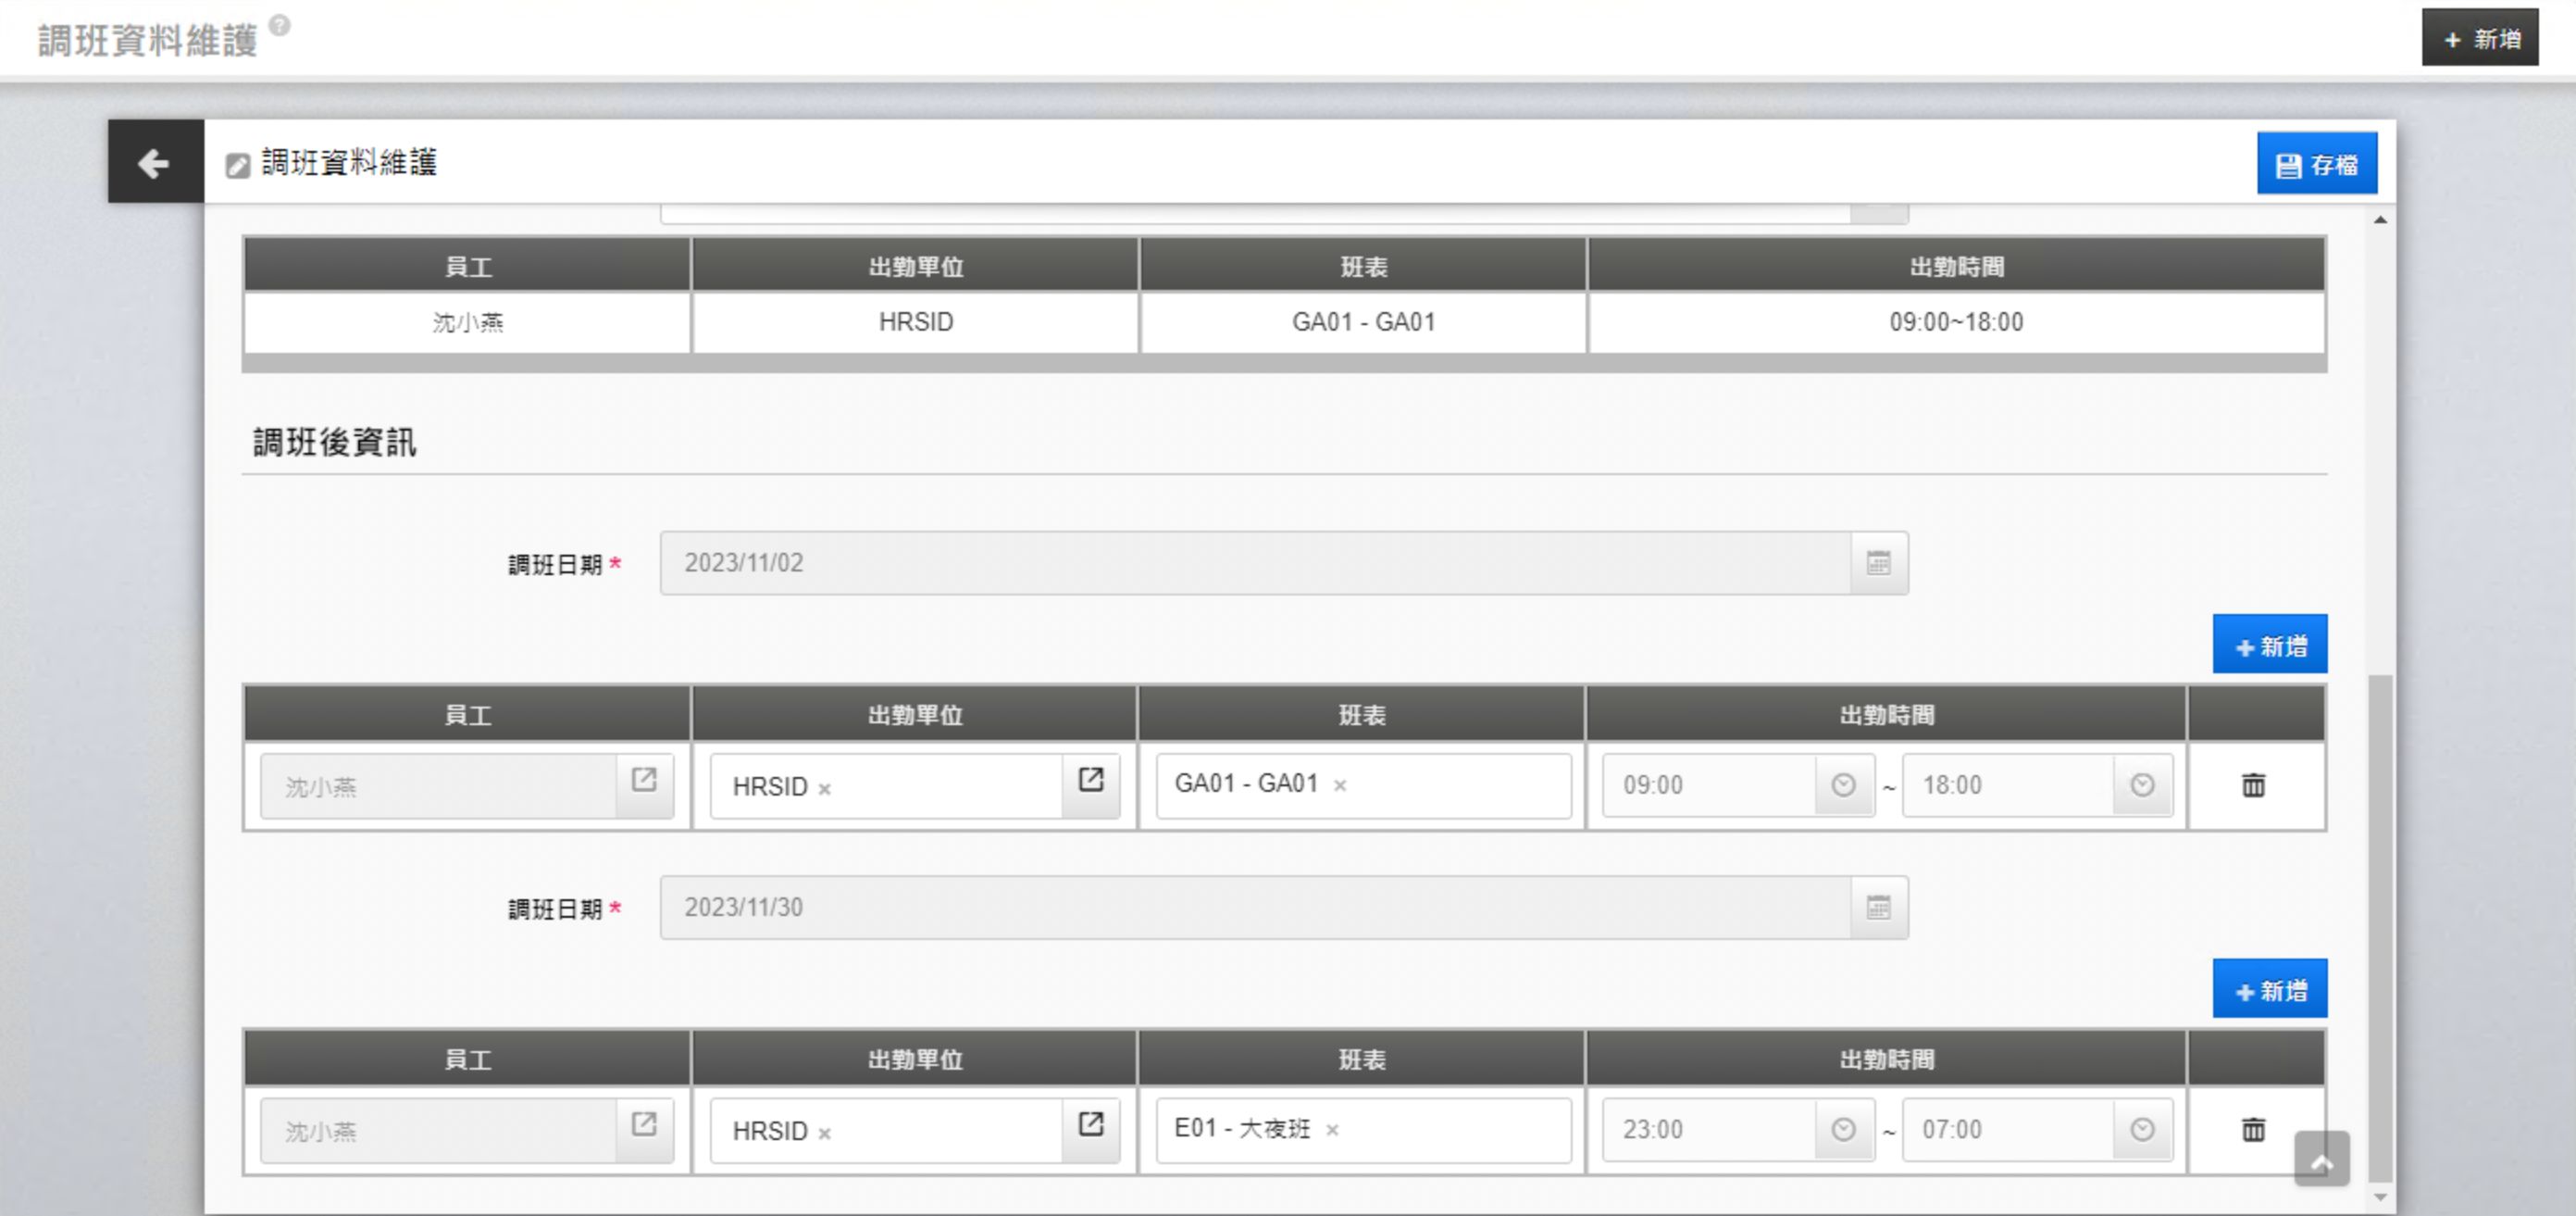Click the vertical scrollbar thumb
The height and width of the screenshot is (1216, 2576).
point(2380,929)
